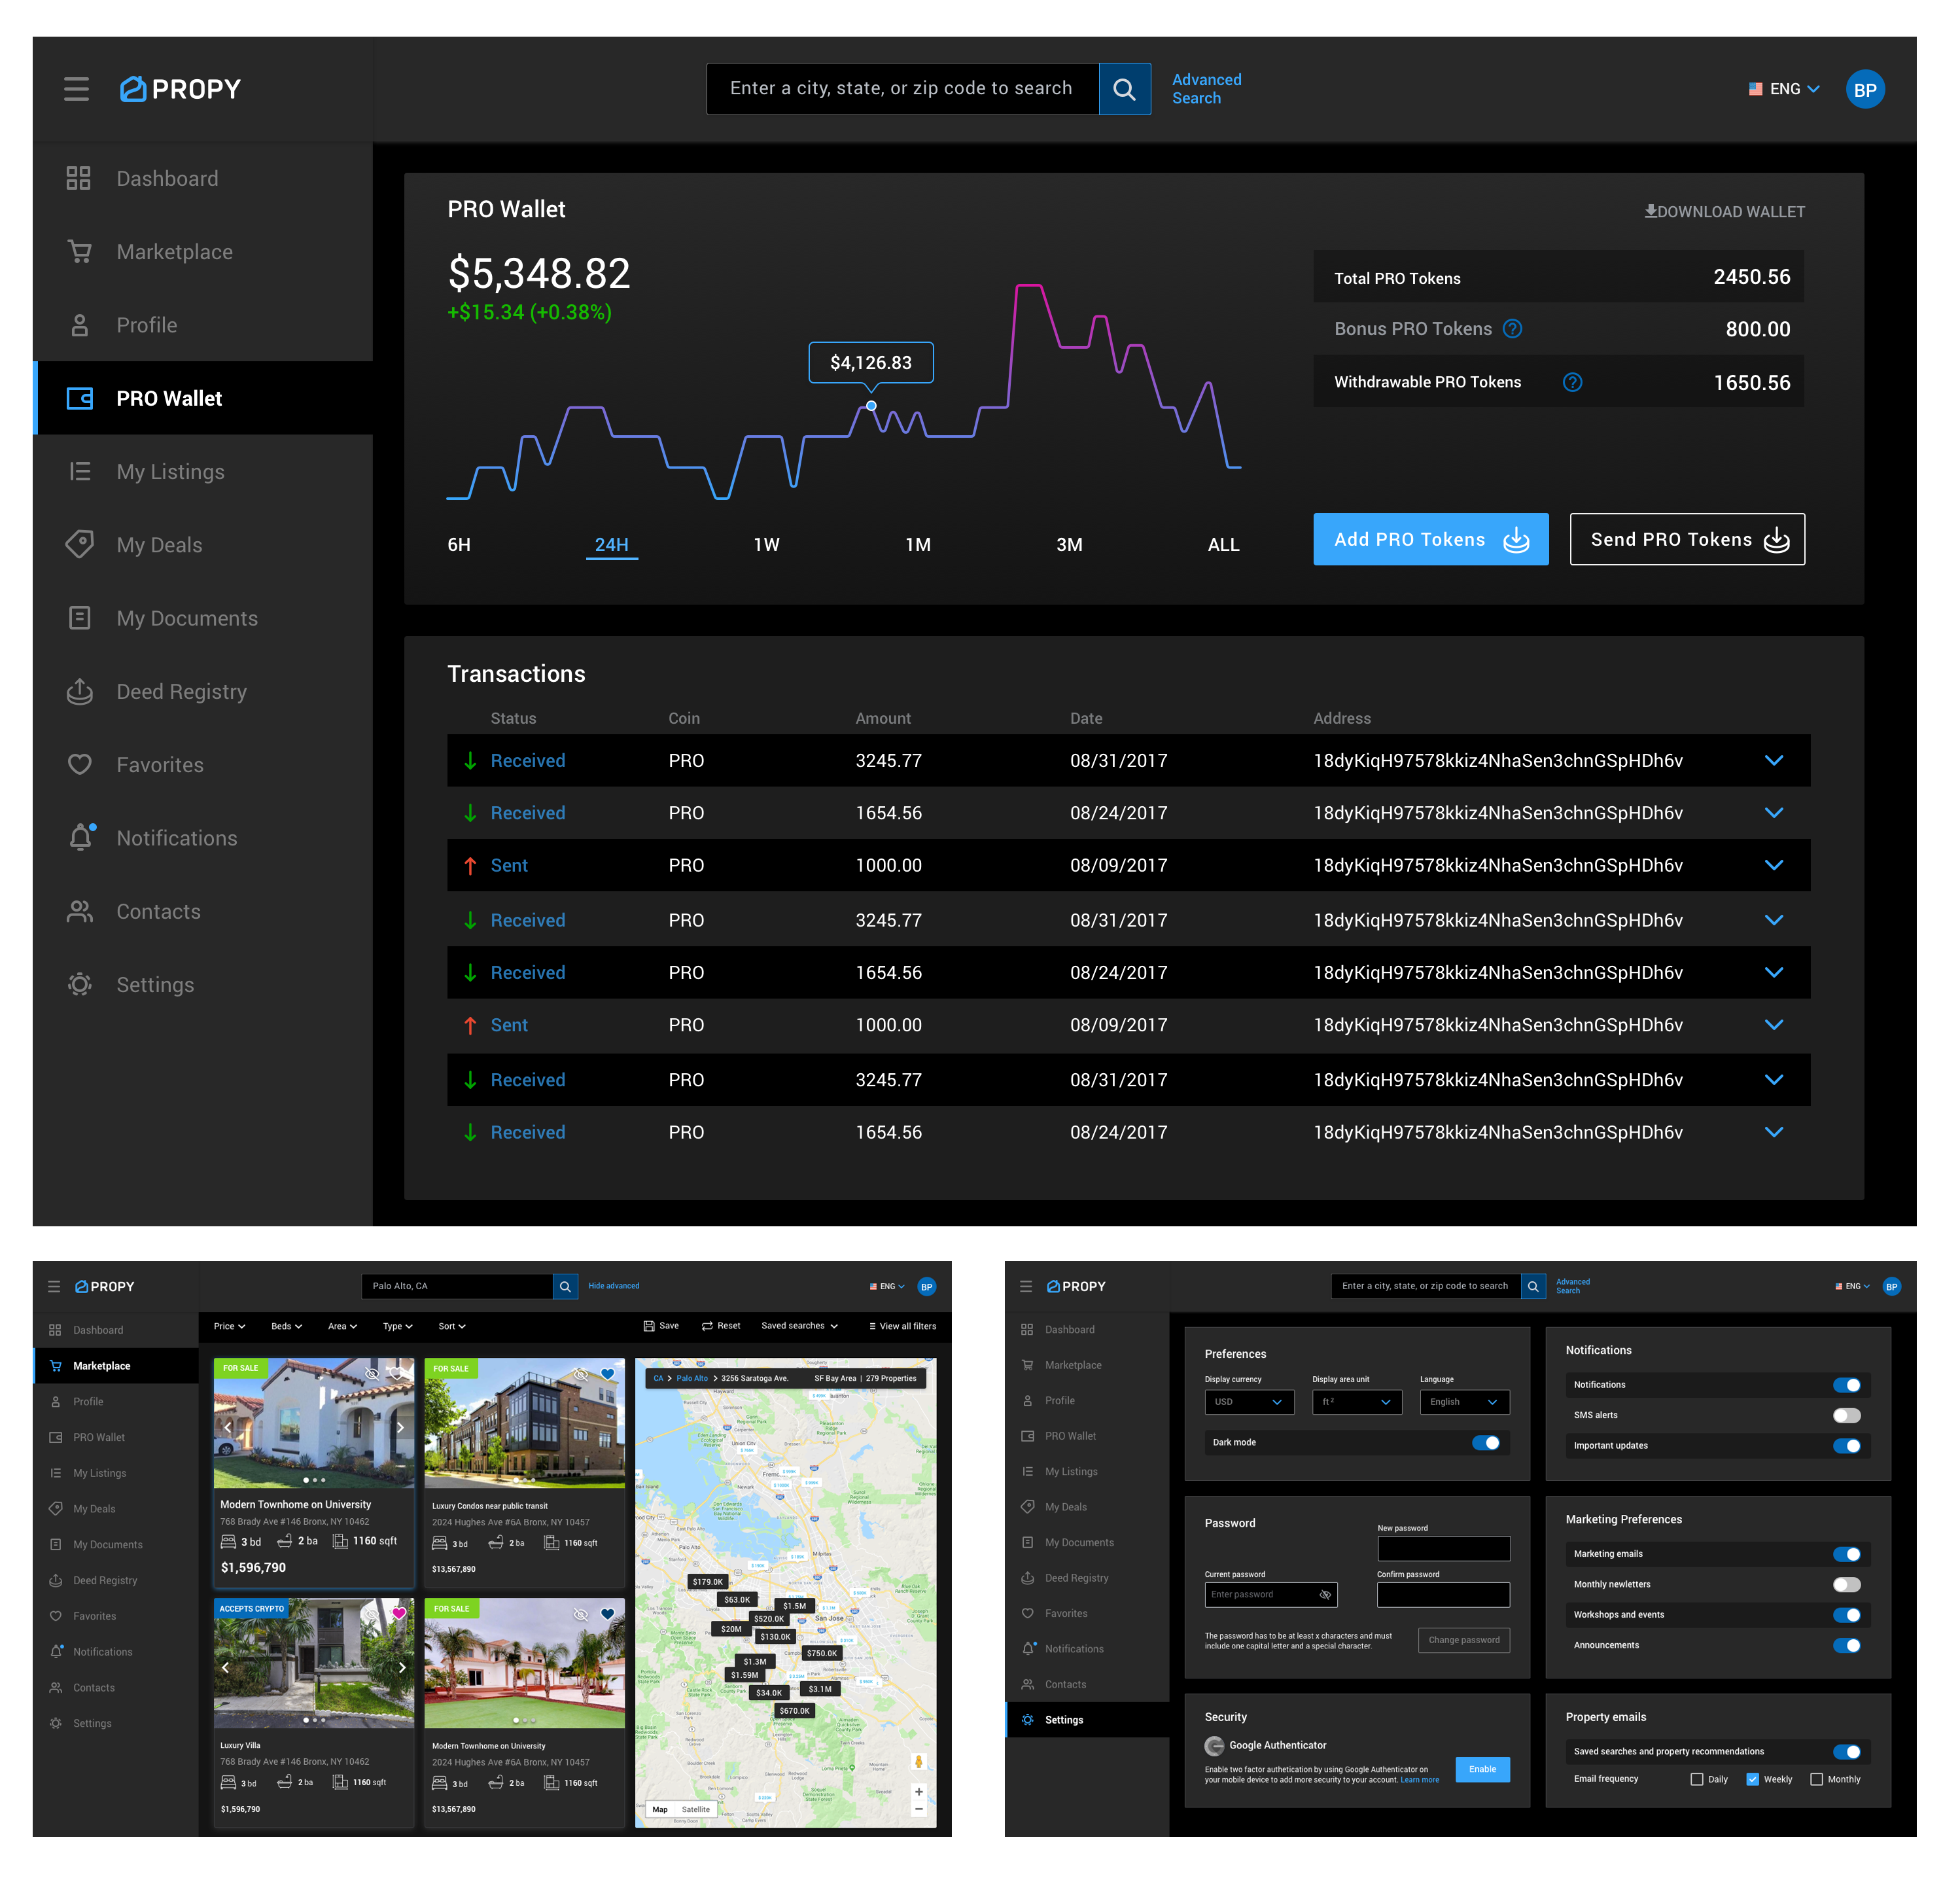The height and width of the screenshot is (1882, 1960).
Task: Check the Monthly email frequency box
Action: 1816,1779
